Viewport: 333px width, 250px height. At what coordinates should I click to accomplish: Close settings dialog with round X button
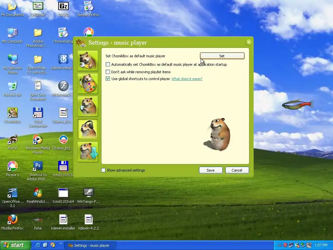[x=248, y=42]
